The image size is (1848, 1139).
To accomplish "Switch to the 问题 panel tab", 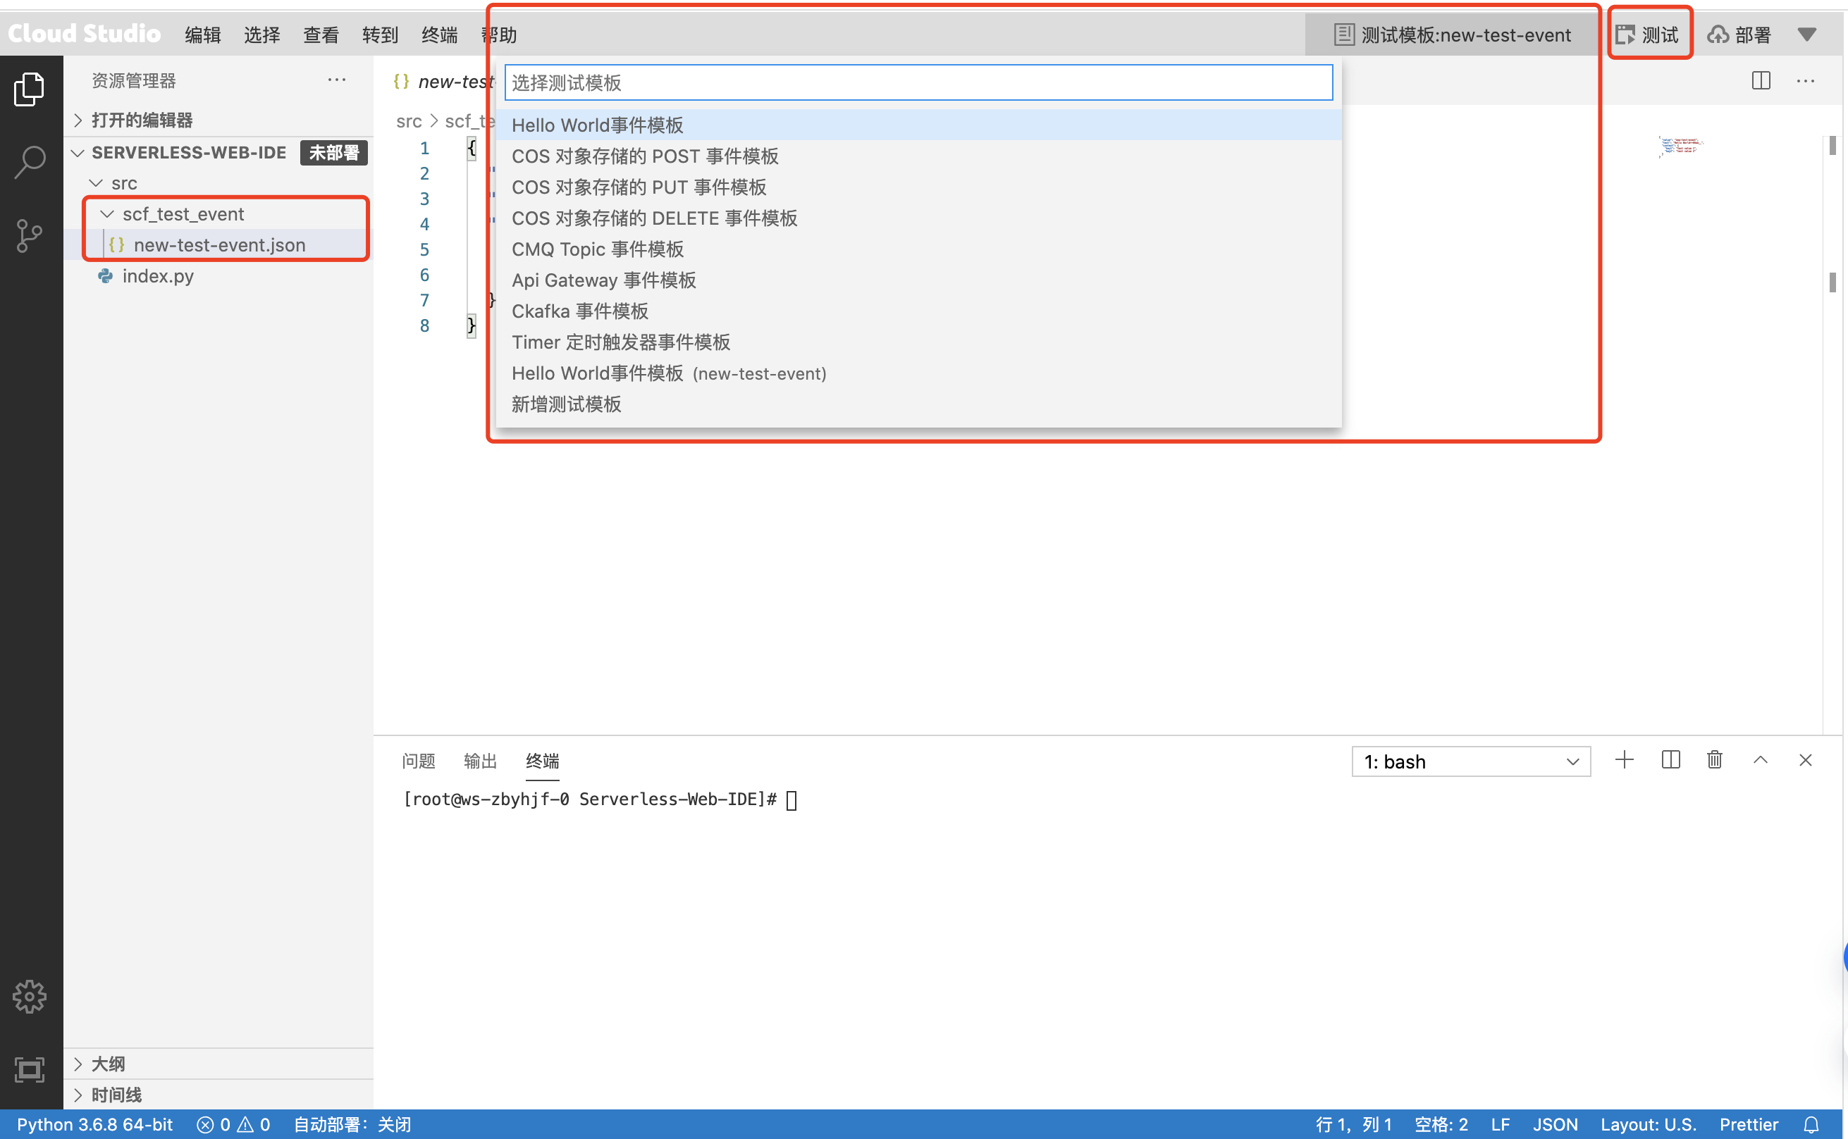I will click(x=418, y=761).
